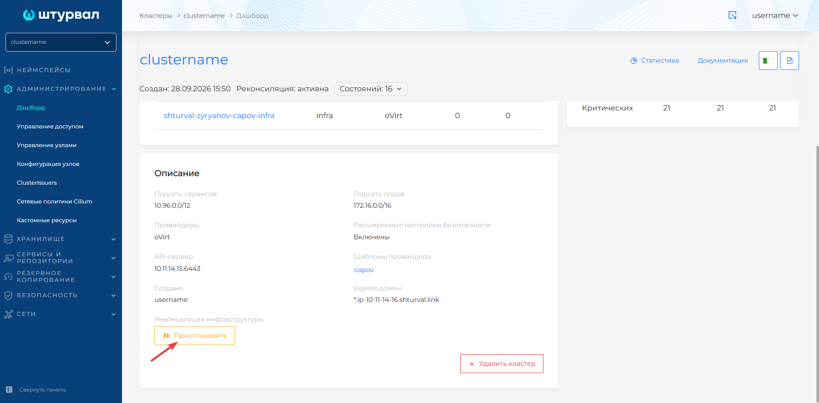Click the Удалить кластер button
The image size is (819, 403).
[x=502, y=364]
